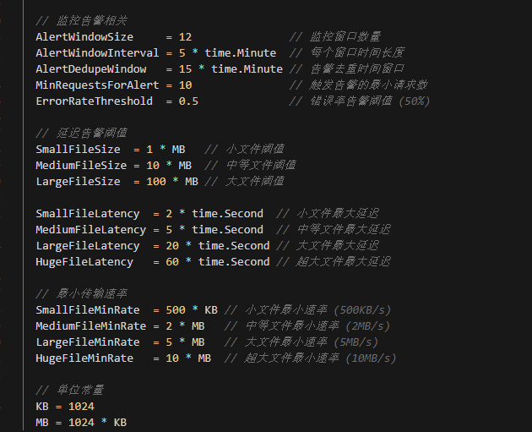Click the AlertWindowSize value 12
The height and width of the screenshot is (432, 532).
[x=185, y=36]
